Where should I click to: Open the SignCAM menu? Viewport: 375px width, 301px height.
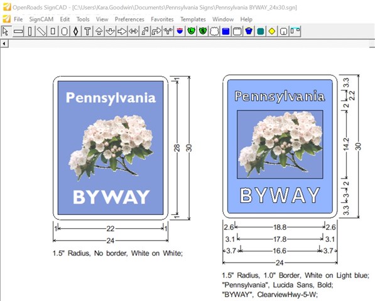tap(41, 19)
